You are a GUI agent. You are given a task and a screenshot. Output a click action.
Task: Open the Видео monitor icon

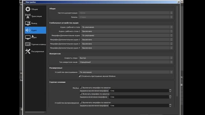tap(28, 37)
